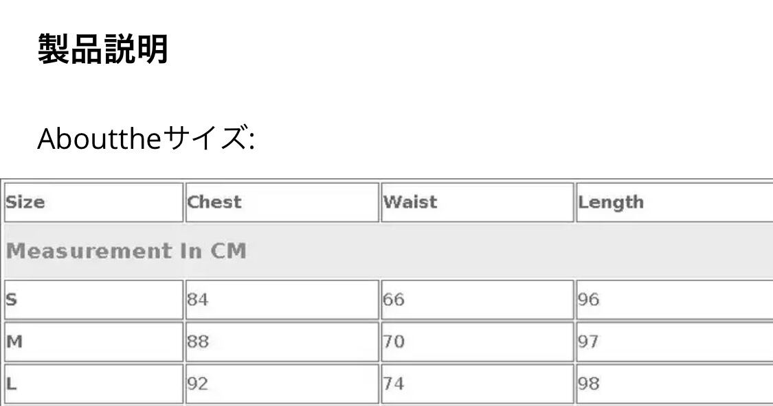The width and height of the screenshot is (773, 406).
Task: Click chest value 84 for size S
Action: (x=198, y=300)
